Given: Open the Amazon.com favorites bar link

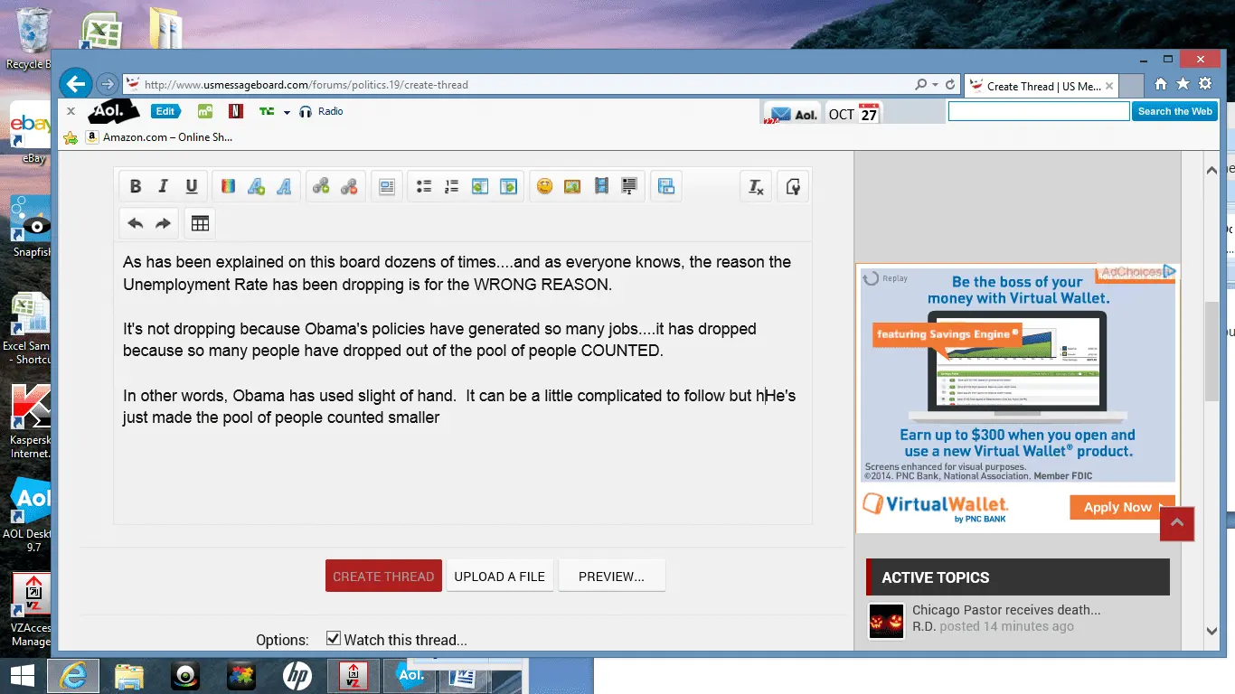Looking at the screenshot, I should (x=158, y=137).
